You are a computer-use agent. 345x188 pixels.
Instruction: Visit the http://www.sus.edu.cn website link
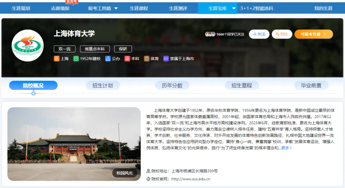click(x=191, y=179)
